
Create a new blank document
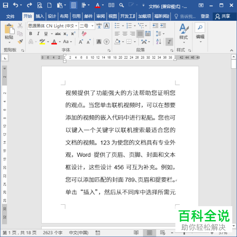point(49,5)
